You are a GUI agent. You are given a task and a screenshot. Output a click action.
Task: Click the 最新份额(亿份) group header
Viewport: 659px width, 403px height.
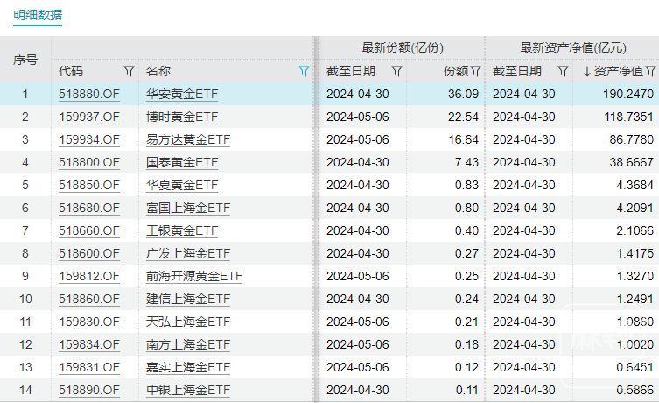pos(402,48)
